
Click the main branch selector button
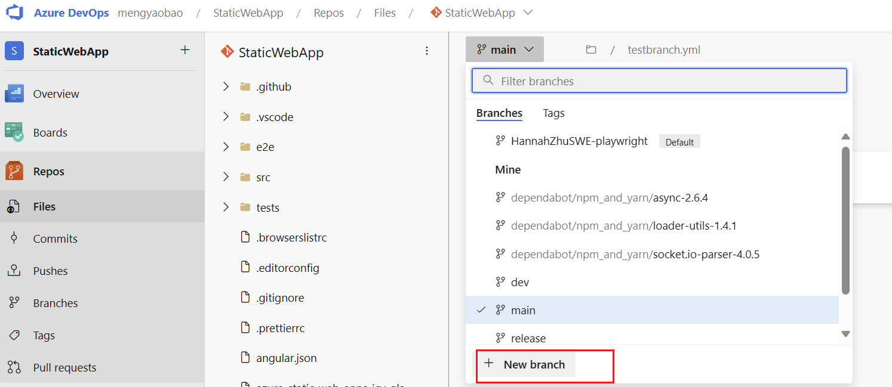click(505, 49)
